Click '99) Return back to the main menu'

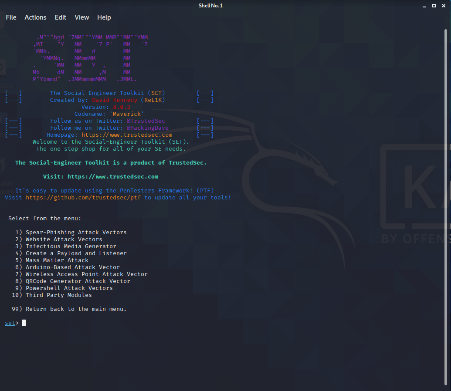pos(69,309)
